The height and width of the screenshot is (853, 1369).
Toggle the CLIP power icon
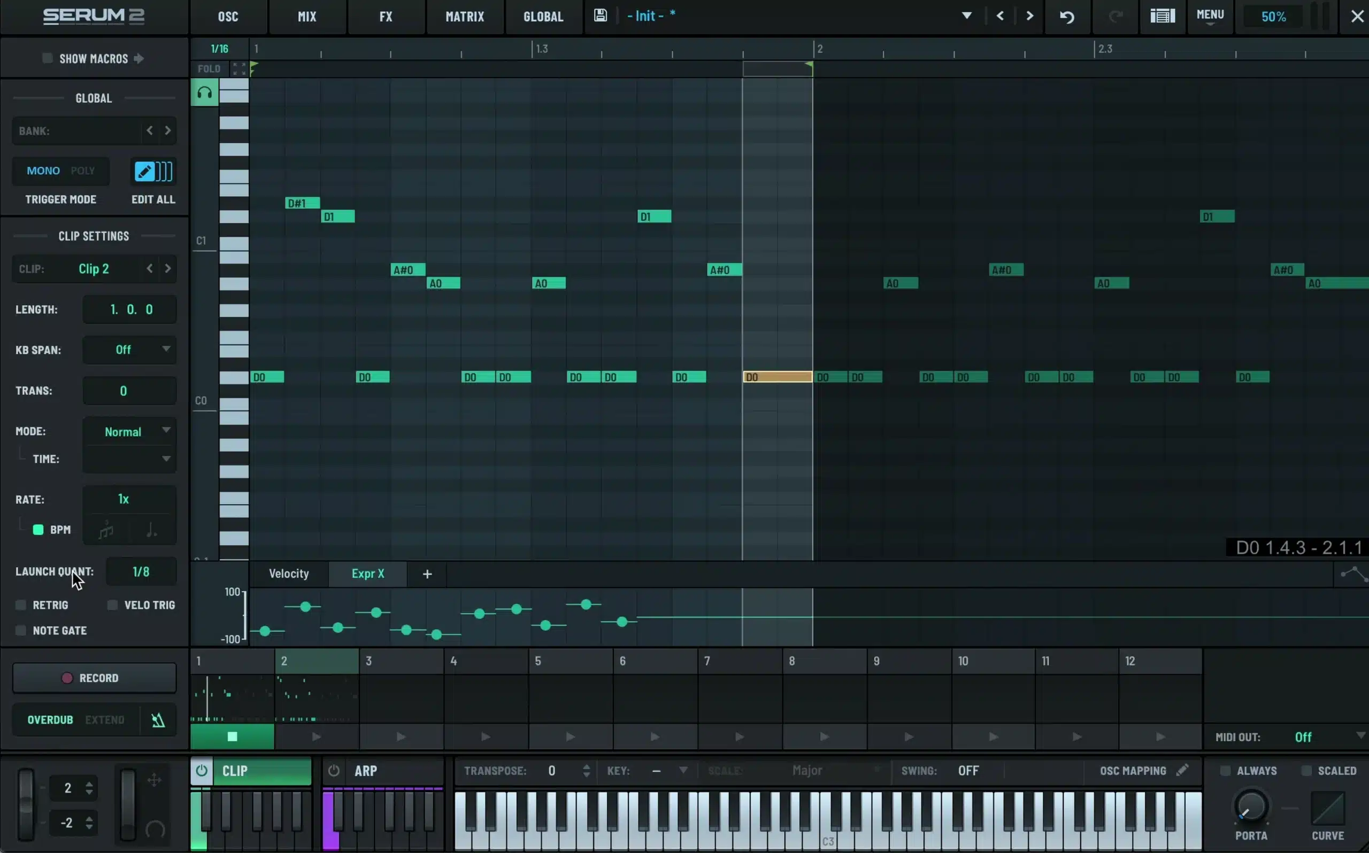[x=202, y=771]
